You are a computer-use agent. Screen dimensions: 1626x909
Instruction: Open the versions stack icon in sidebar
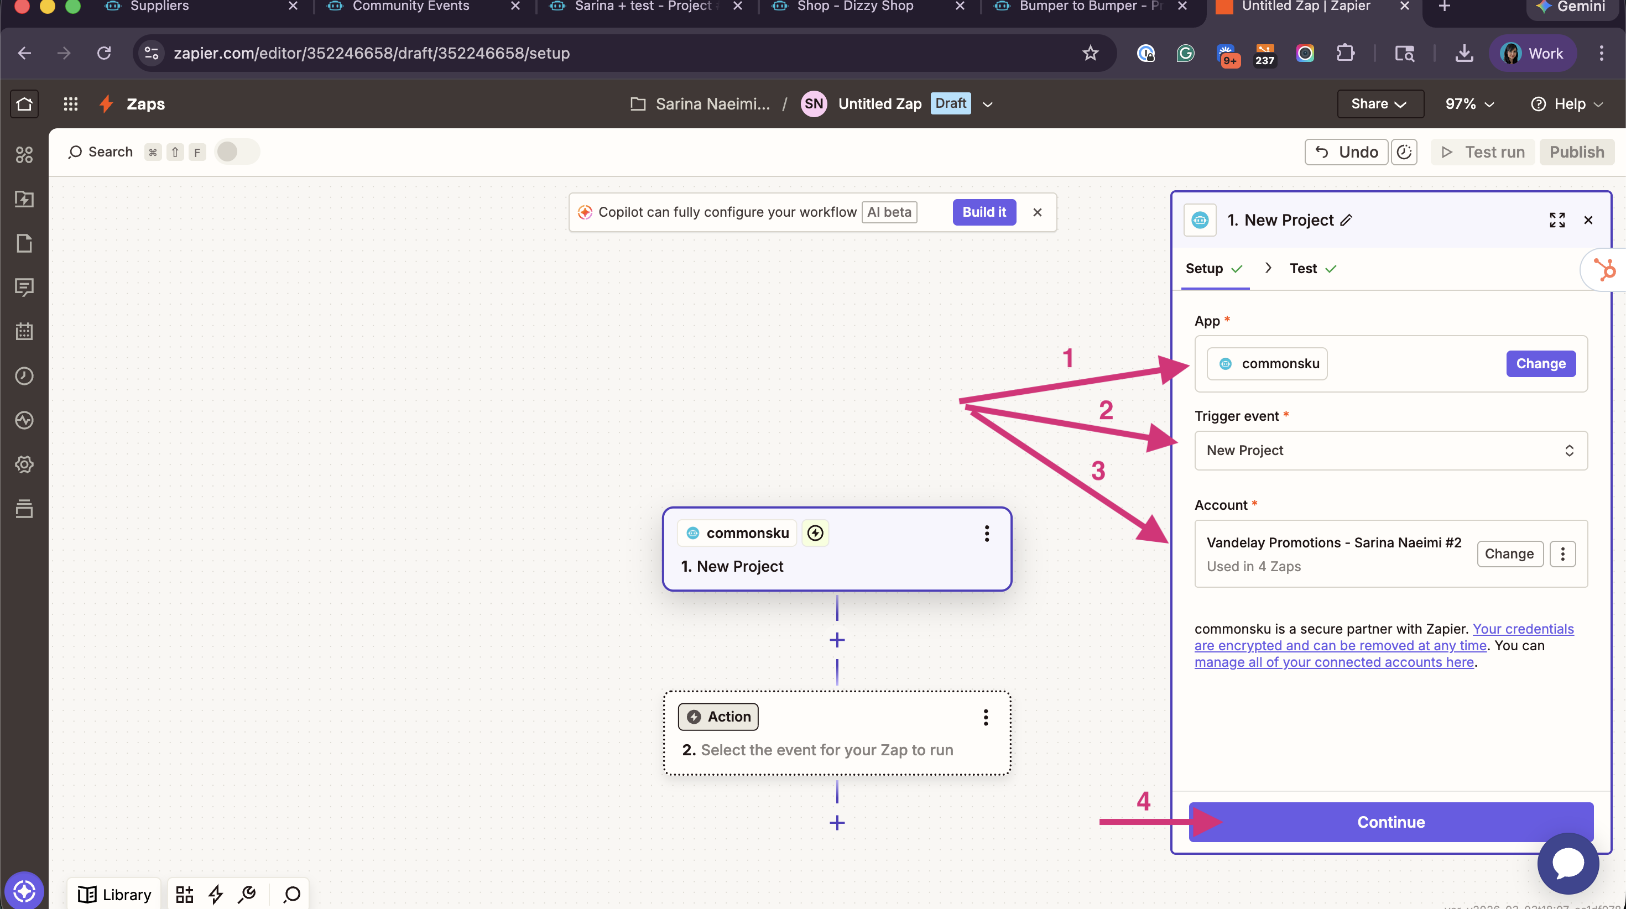pyautogui.click(x=24, y=508)
